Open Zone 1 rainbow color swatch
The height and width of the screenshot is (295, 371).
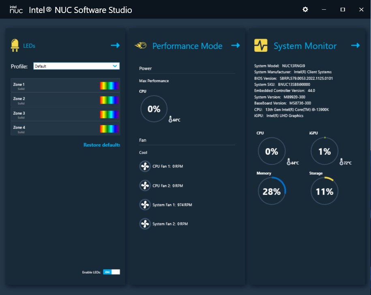click(x=109, y=86)
